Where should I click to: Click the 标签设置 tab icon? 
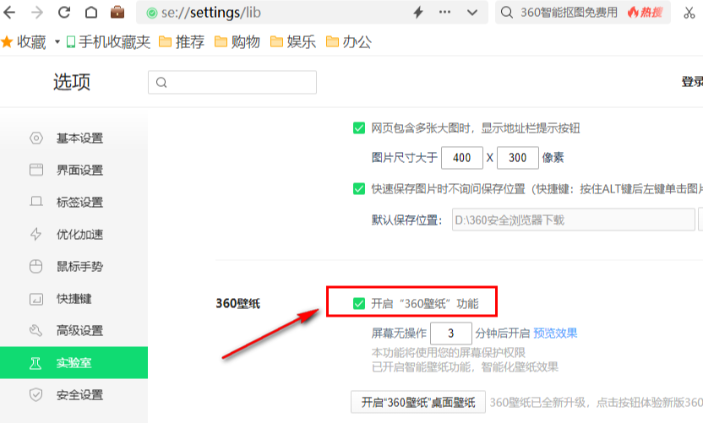(36, 202)
